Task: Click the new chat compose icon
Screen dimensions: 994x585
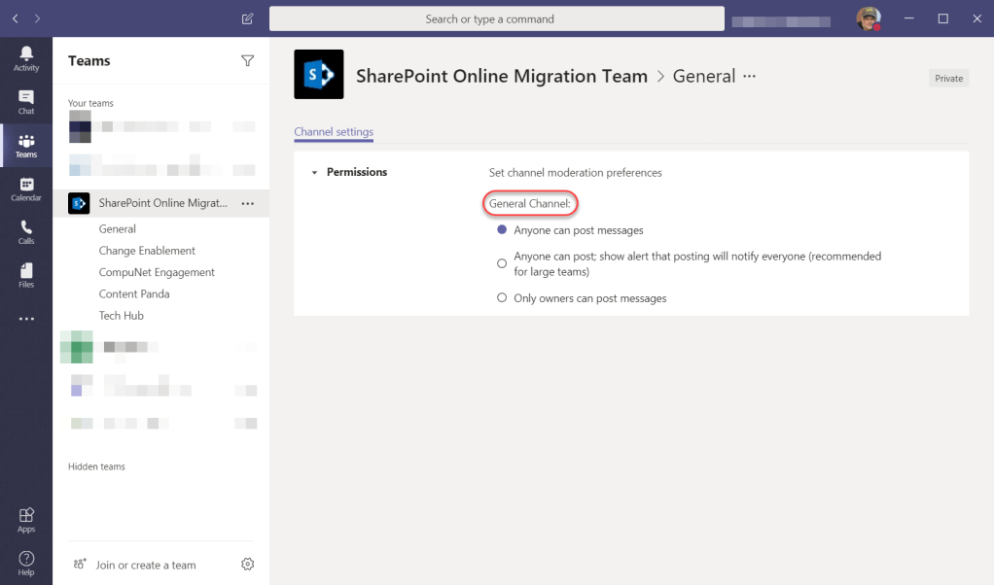Action: tap(247, 18)
